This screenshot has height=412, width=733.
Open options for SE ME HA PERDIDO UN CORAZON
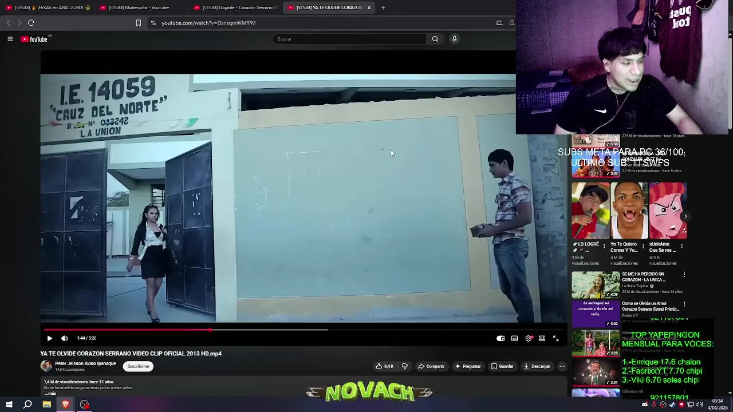684,275
